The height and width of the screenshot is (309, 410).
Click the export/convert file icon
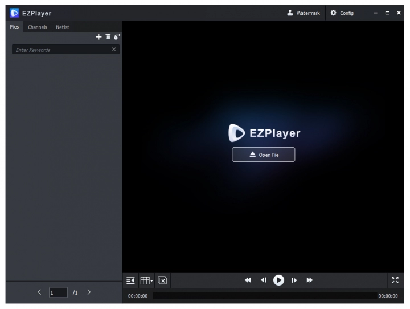117,36
